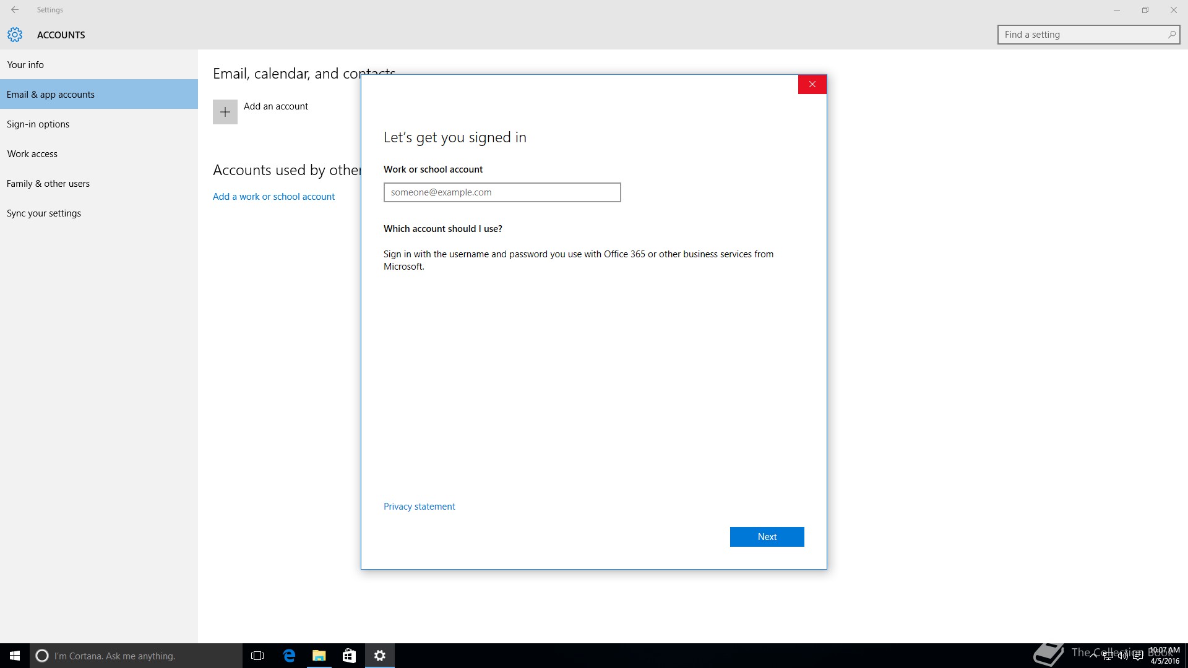1188x668 pixels.
Task: Open File Explorer from taskbar
Action: (x=319, y=656)
